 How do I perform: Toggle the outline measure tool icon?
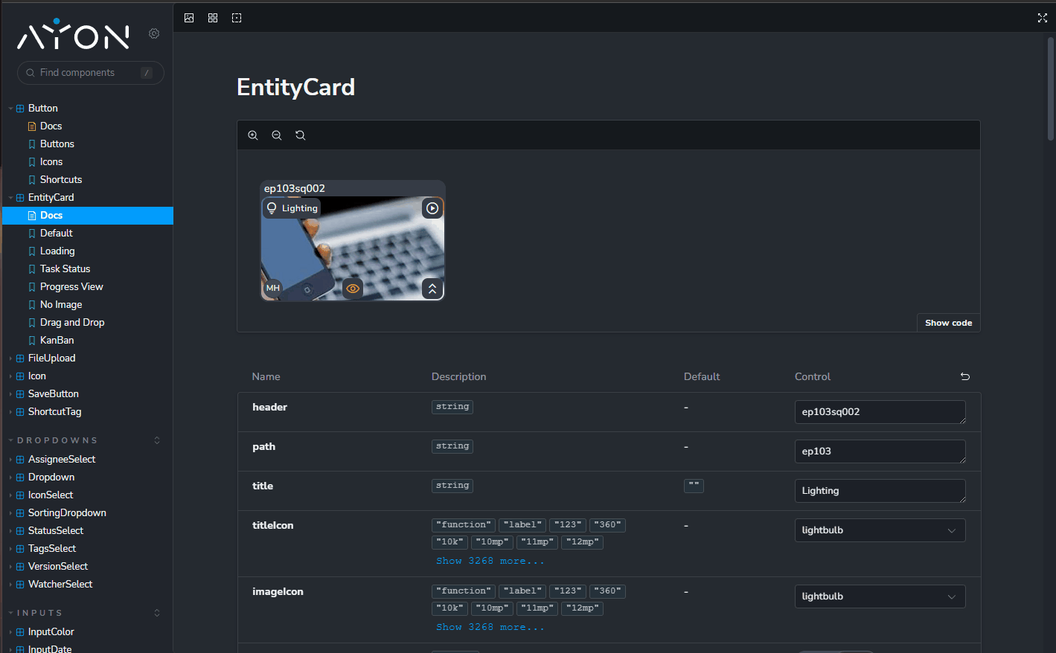[x=237, y=18]
